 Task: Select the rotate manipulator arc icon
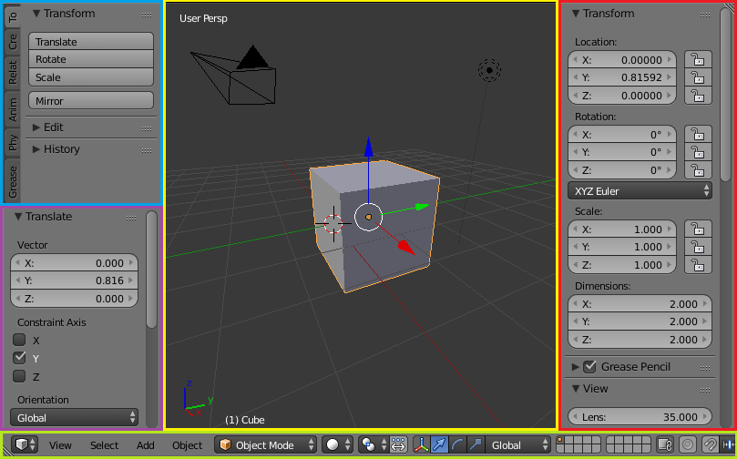(456, 444)
